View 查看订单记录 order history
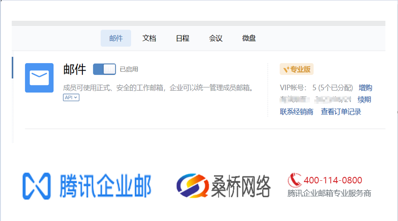 (x=341, y=112)
